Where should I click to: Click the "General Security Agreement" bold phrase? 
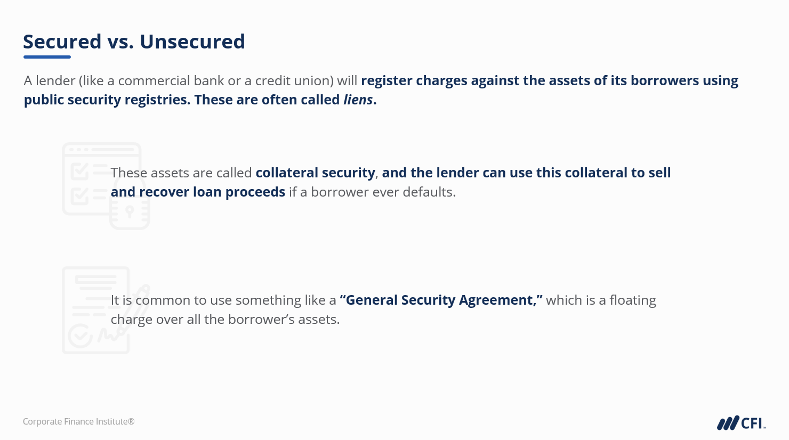tap(441, 300)
